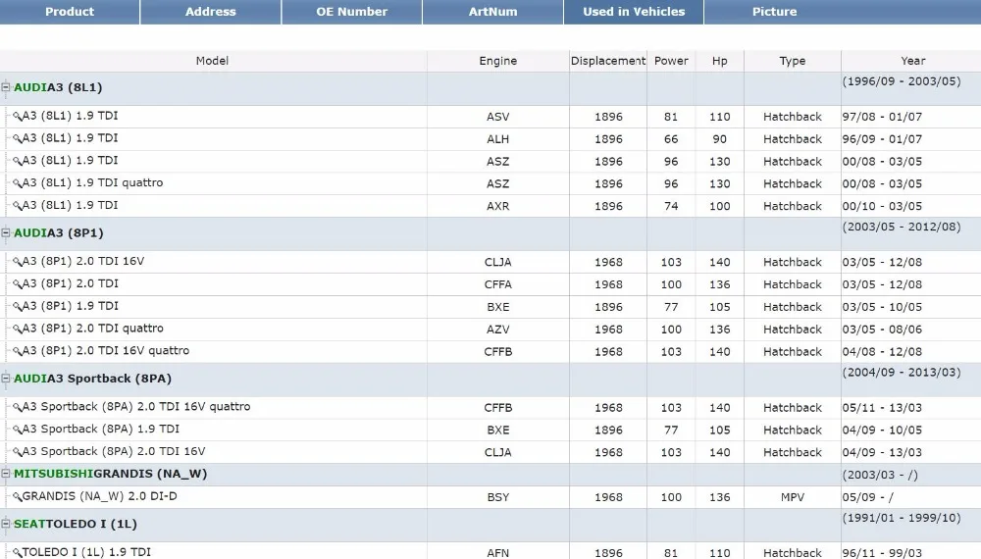Click magnifier icon for A3 (8L1) AXR row

click(17, 206)
